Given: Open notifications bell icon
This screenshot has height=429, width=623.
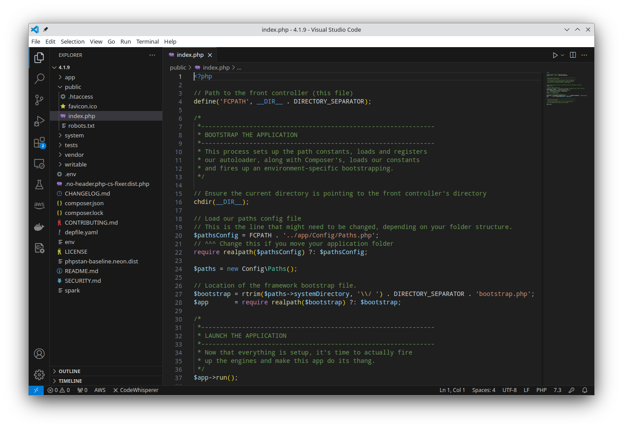Looking at the screenshot, I should 585,390.
